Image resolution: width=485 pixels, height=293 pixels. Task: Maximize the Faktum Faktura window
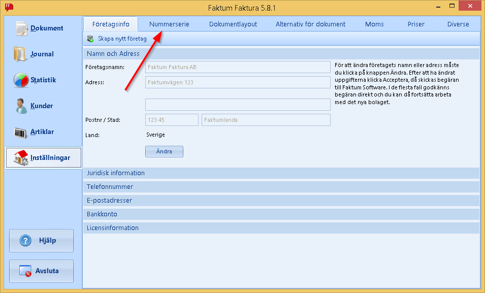tap(452, 7)
